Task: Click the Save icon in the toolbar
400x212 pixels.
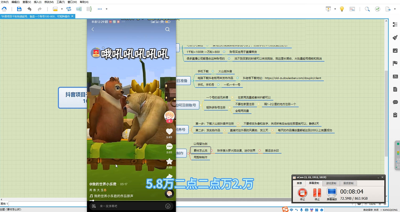Action: pyautogui.click(x=19, y=9)
